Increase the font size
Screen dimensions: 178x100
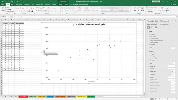pos(31,8)
